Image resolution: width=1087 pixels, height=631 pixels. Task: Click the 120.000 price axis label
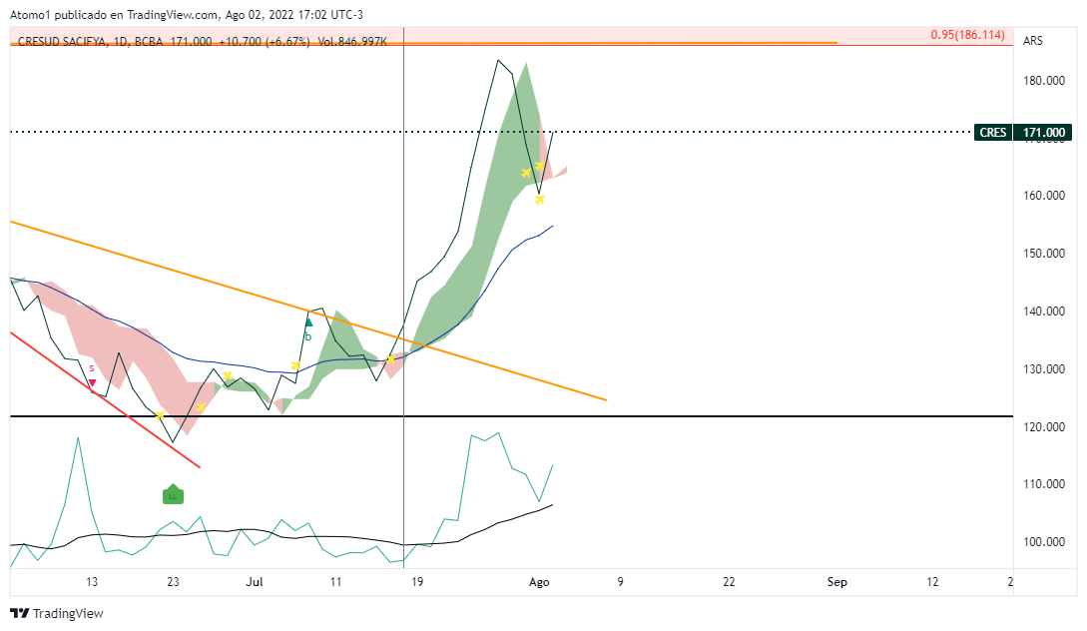point(1044,427)
